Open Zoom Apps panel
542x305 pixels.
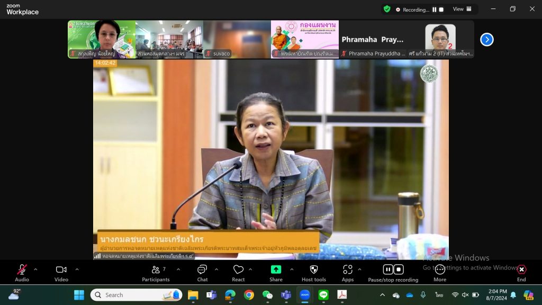[x=348, y=273]
